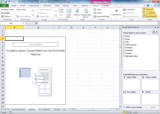Open the Name Box dropdown arrow
The width and height of the screenshot is (160, 114).
pyautogui.click(x=23, y=23)
